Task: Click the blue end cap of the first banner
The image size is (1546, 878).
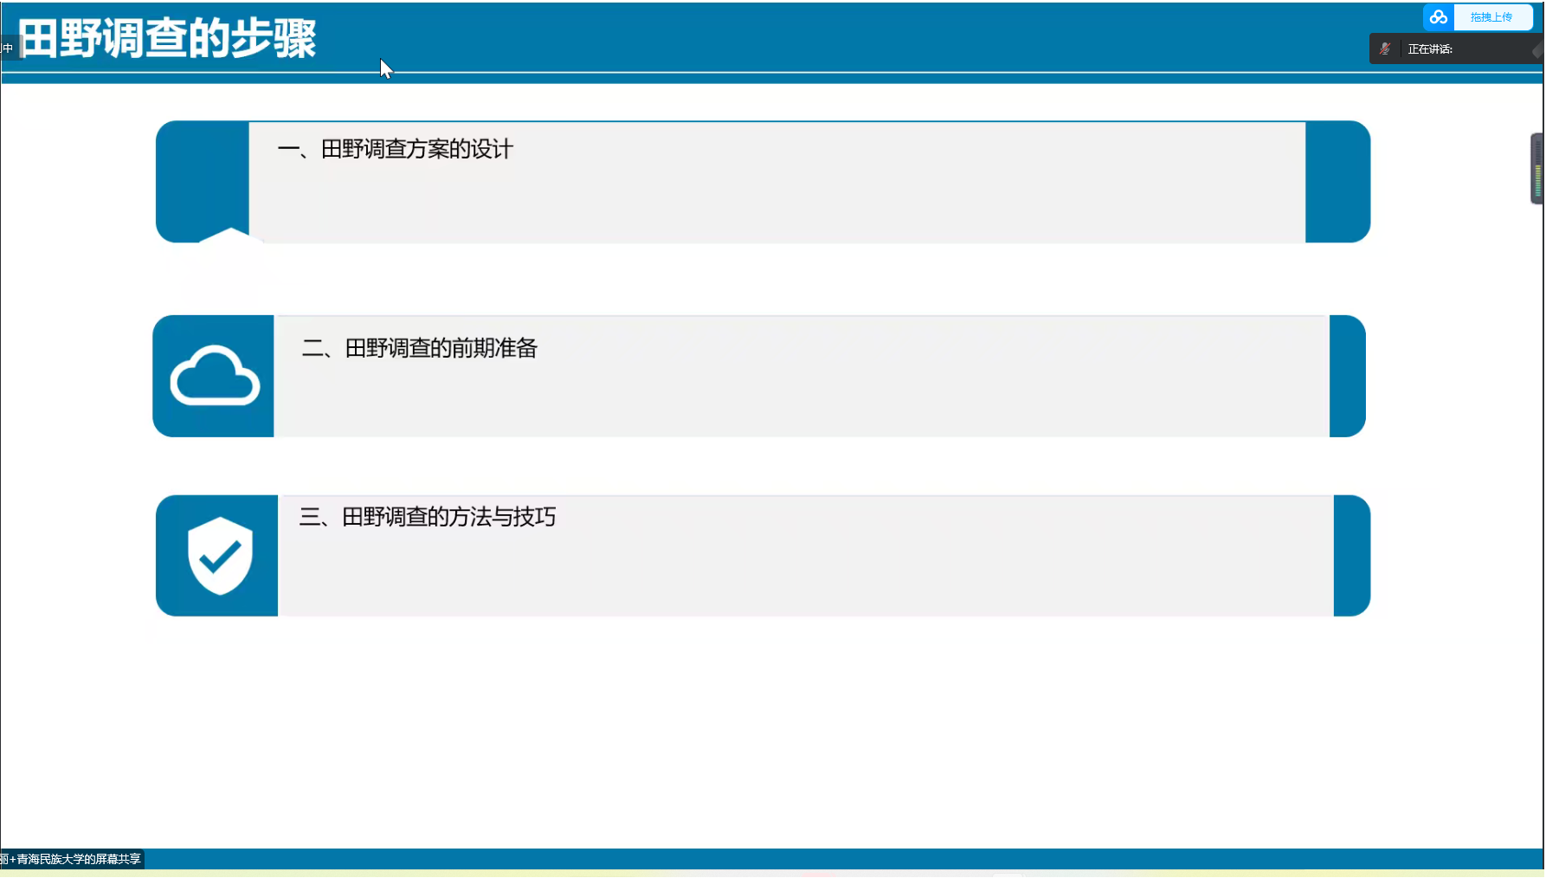Action: click(x=1337, y=182)
